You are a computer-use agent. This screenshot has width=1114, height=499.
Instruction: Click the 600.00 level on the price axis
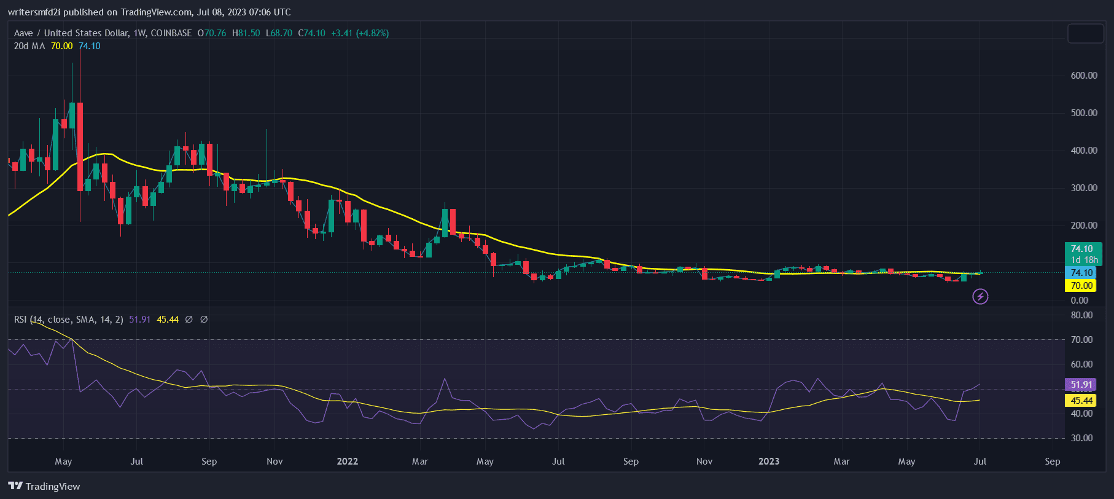click(x=1083, y=76)
